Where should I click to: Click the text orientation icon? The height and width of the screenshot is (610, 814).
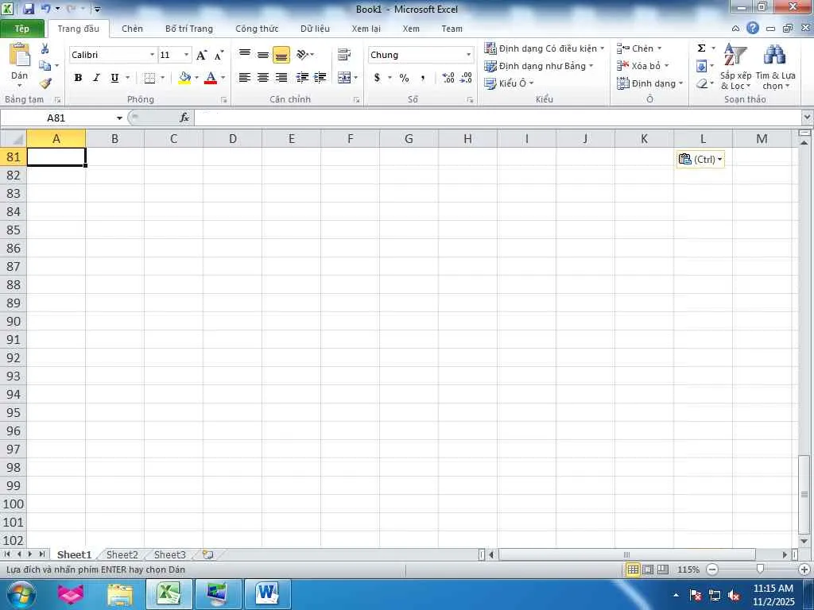tap(302, 55)
